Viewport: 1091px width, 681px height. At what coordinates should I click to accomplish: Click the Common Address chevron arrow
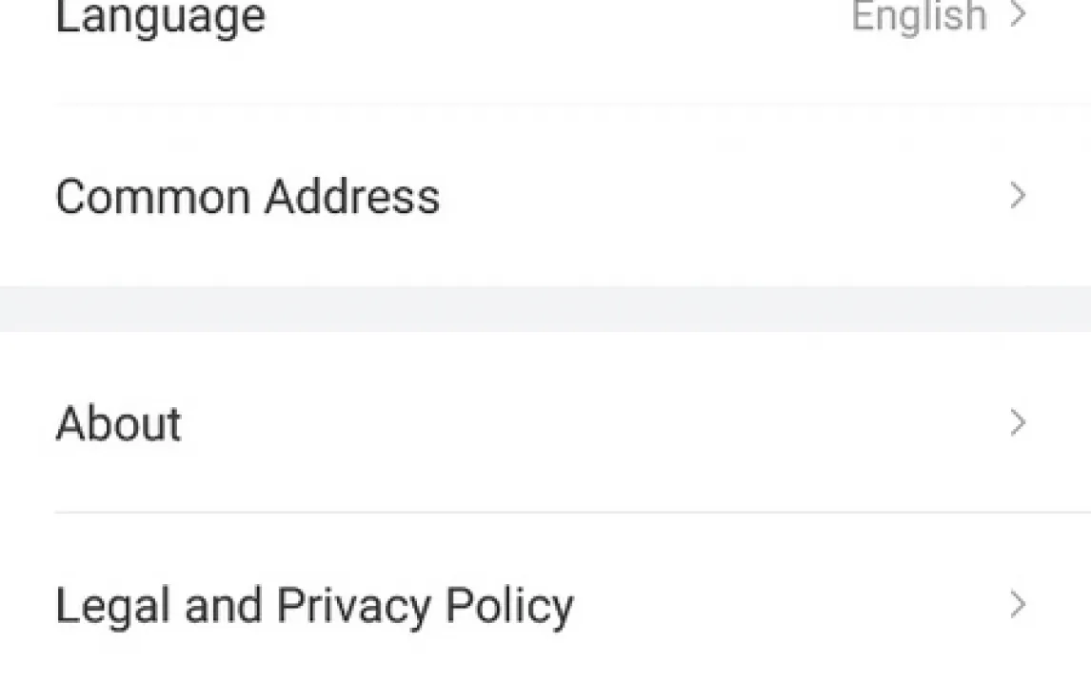click(1019, 196)
